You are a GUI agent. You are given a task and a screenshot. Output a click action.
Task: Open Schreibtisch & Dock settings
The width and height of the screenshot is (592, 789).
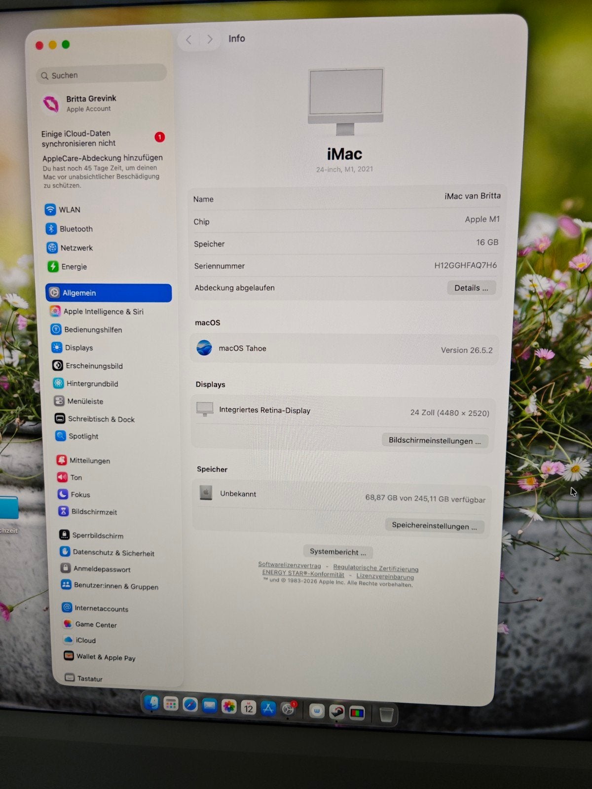[x=95, y=419]
